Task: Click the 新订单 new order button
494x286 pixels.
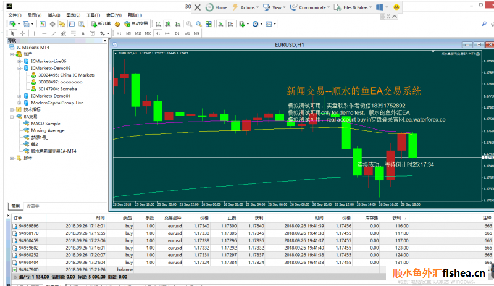Action: click(102, 23)
